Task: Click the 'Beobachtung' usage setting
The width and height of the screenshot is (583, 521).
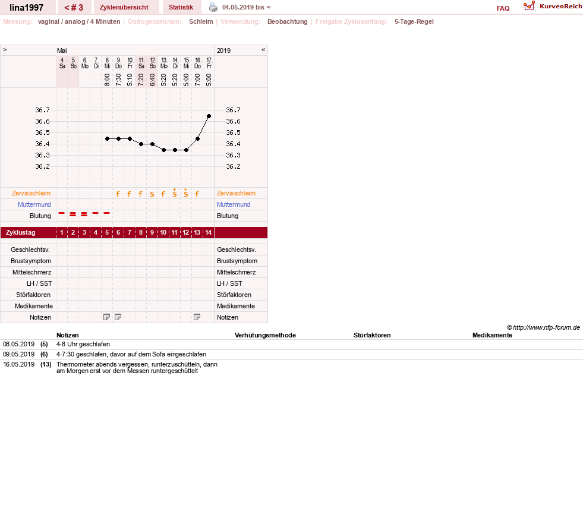Action: [288, 21]
